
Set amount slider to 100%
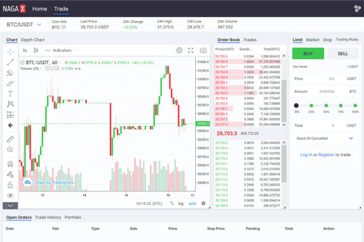pos(355,106)
